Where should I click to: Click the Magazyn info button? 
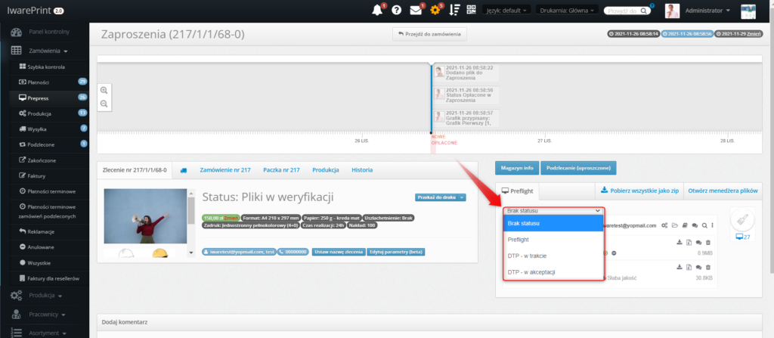[x=517, y=168]
